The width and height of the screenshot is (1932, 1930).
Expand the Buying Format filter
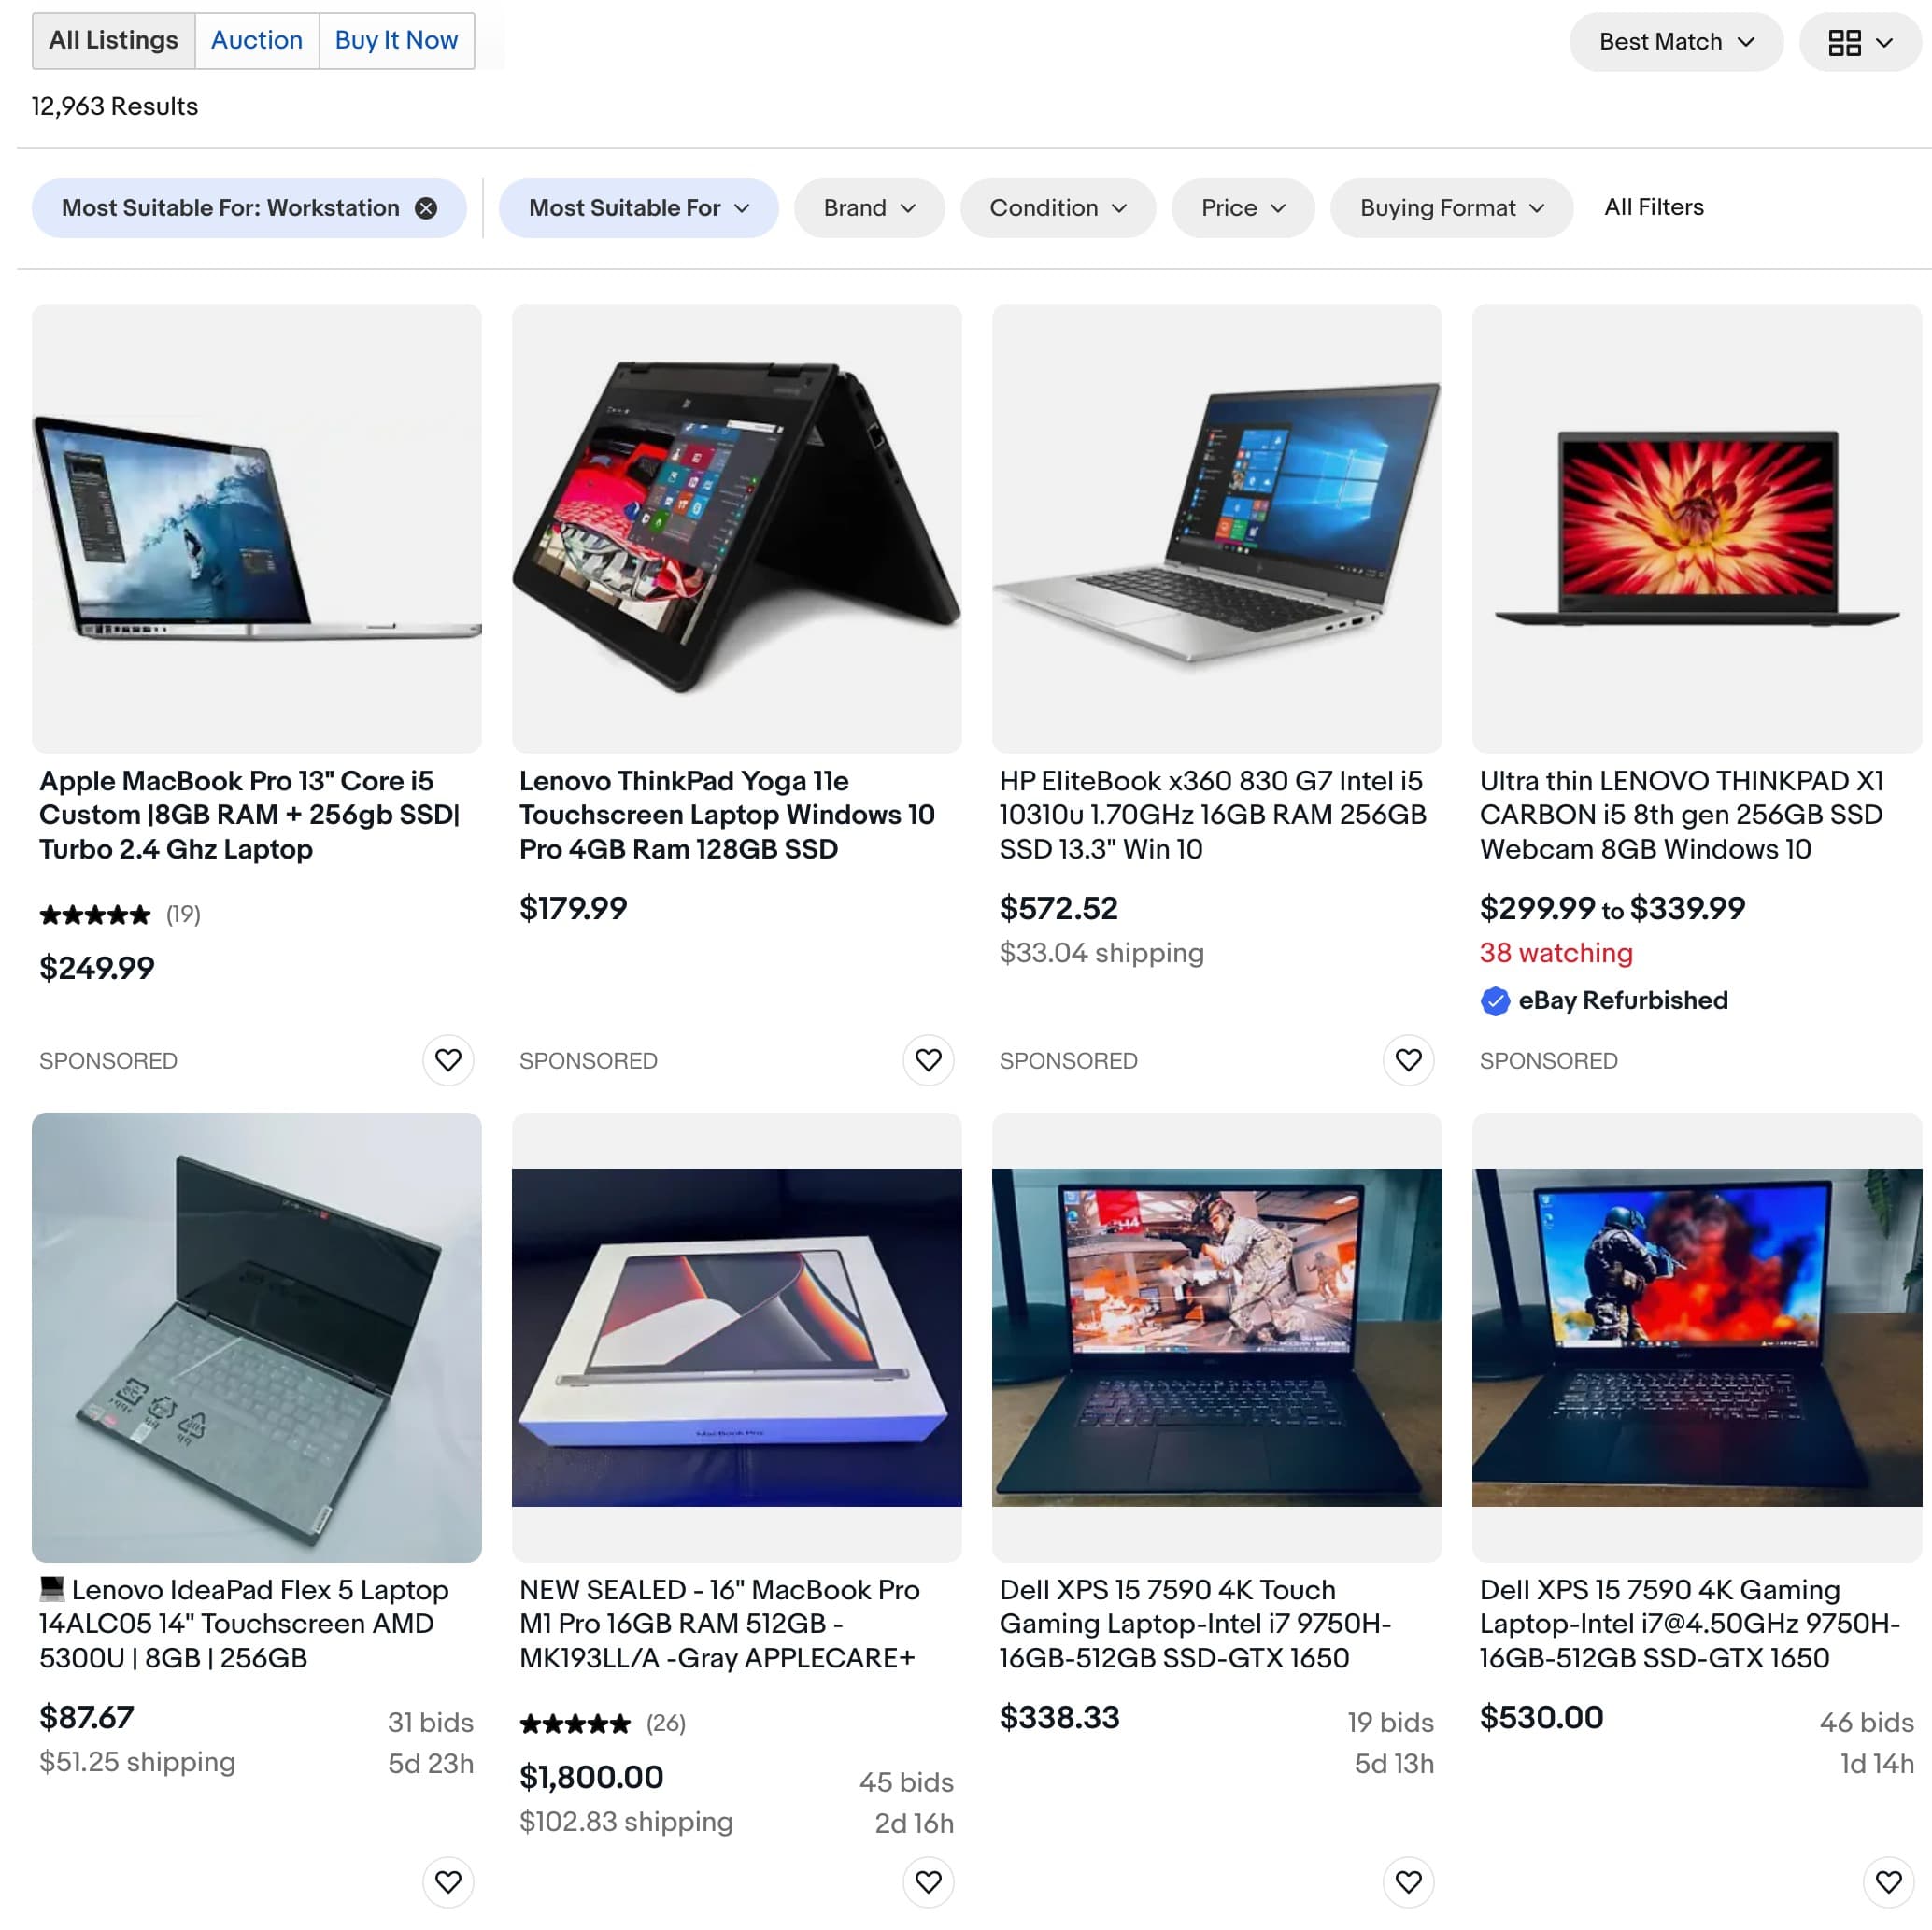click(x=1451, y=208)
